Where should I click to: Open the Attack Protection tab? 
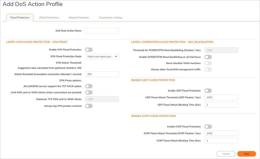coord(79,18)
